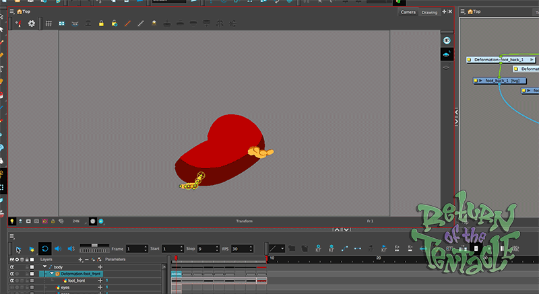Click the white color swatch in layer header

coord(32,259)
